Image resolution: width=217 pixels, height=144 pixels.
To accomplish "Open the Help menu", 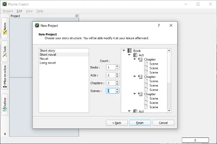I will (x=40, y=11).
